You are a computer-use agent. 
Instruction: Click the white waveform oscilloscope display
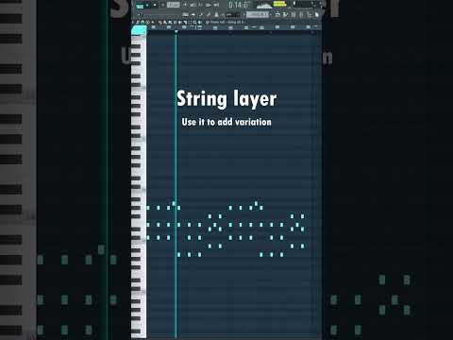coord(264,6)
